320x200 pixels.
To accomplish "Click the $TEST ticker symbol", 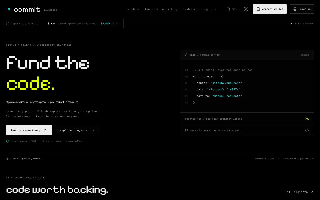I will [52, 24].
